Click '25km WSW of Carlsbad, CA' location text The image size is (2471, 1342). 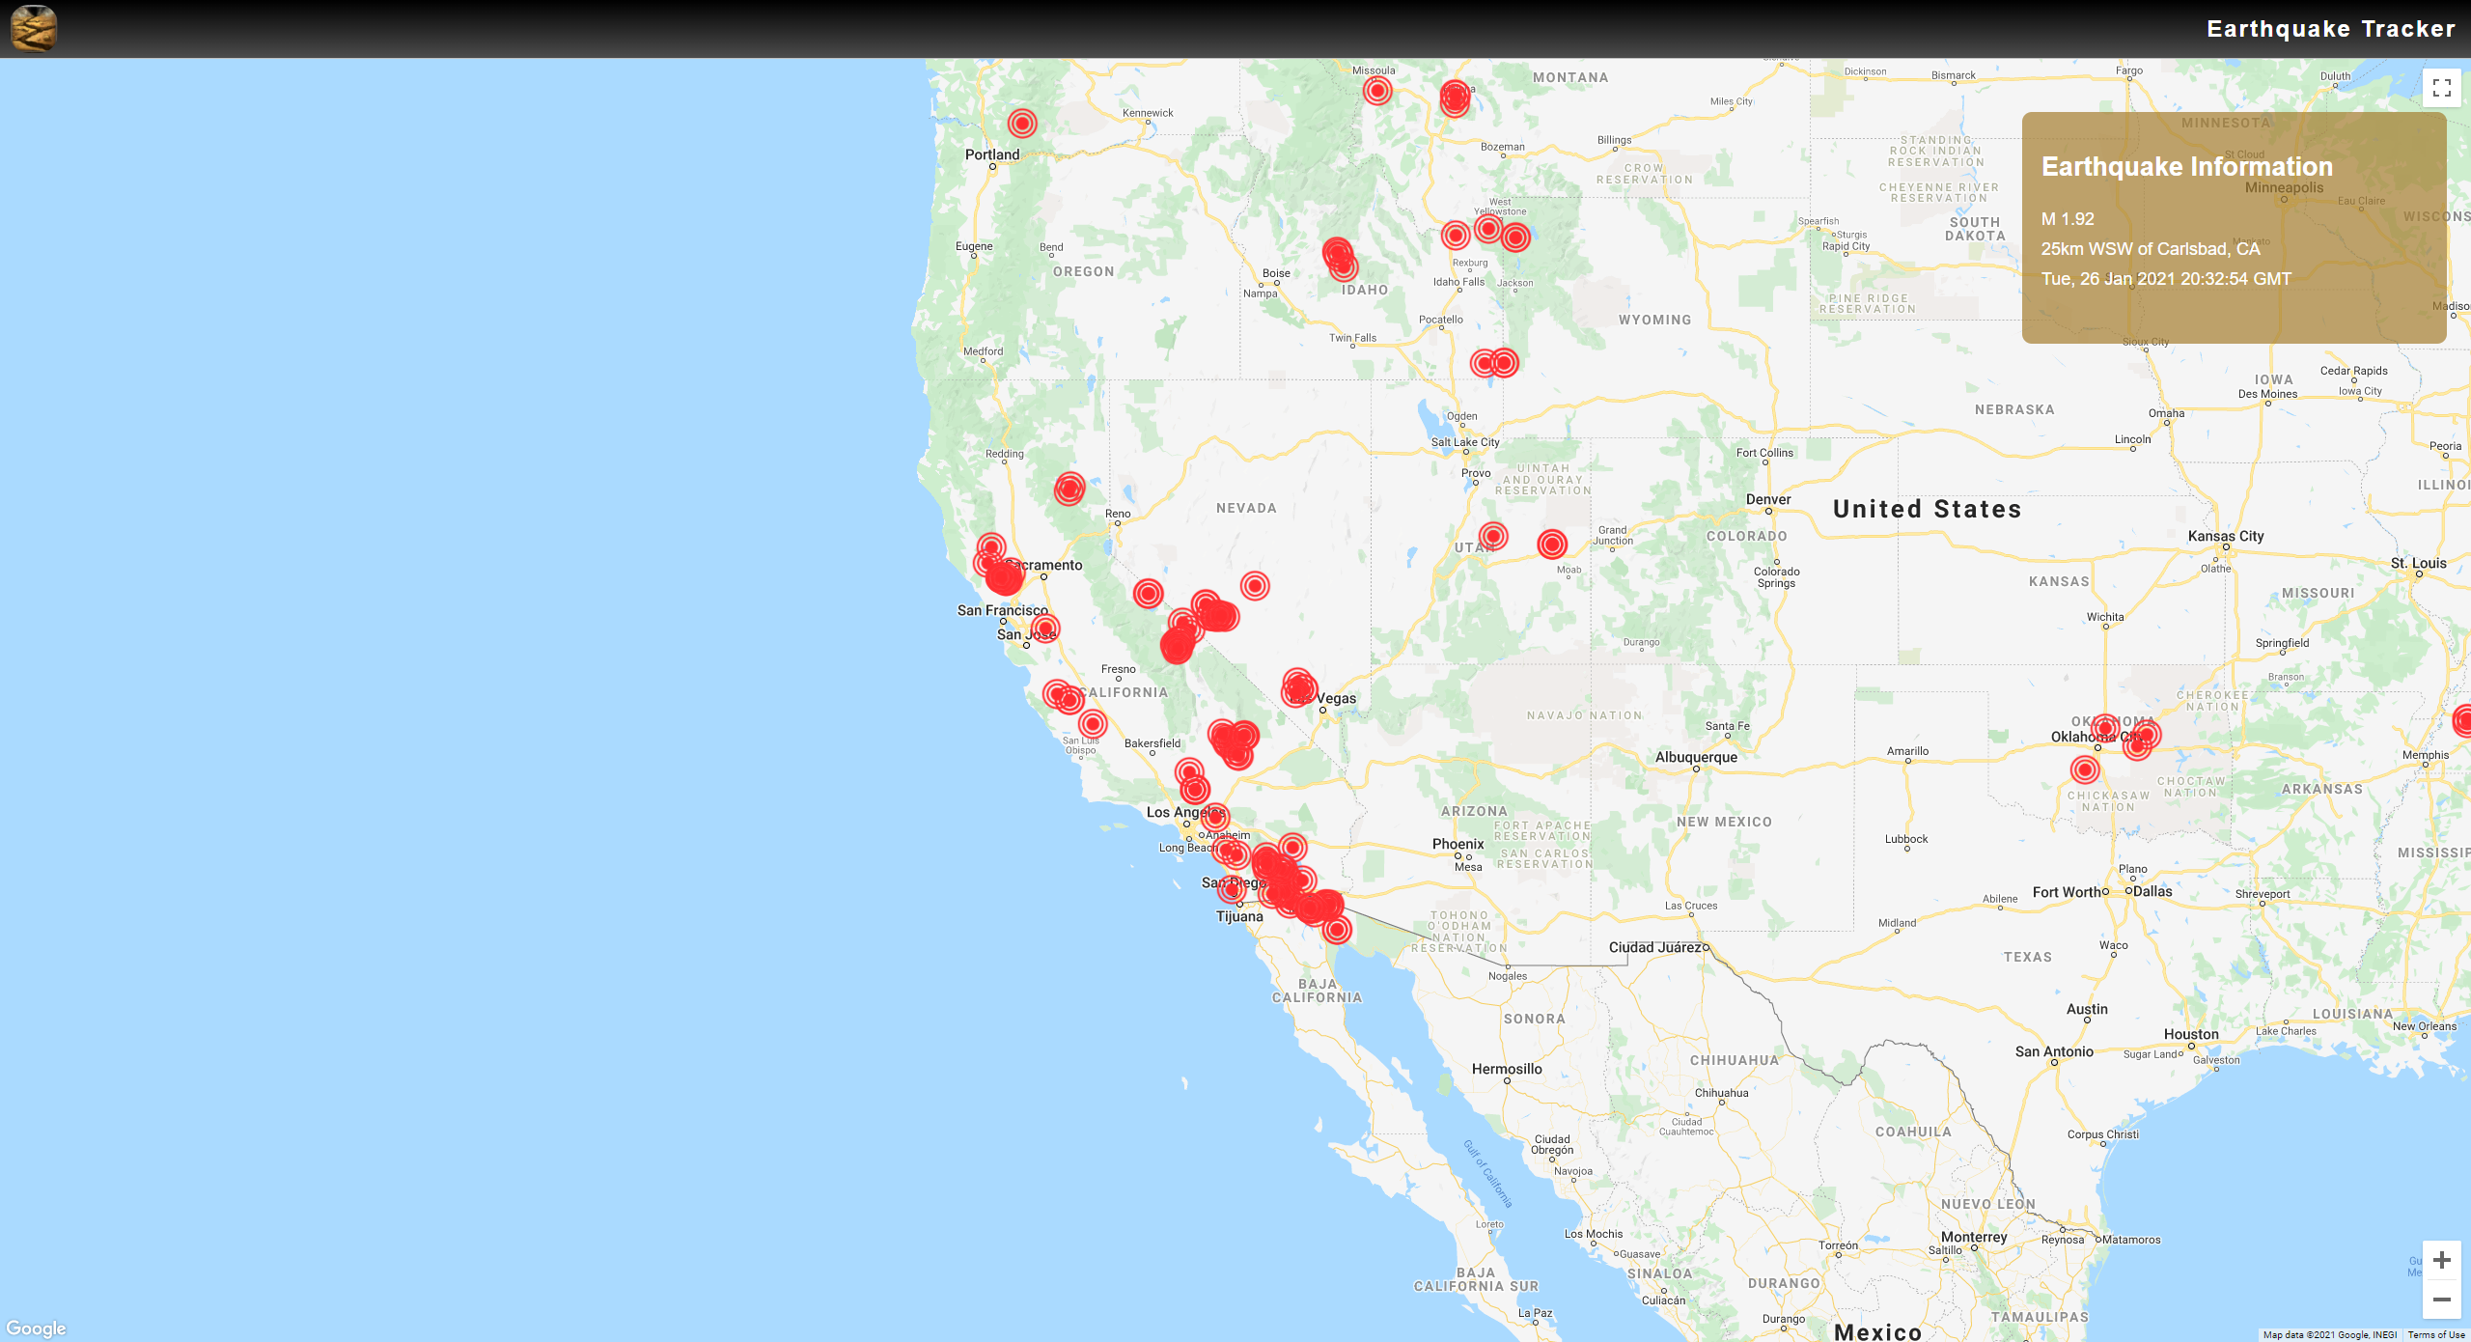tap(2151, 249)
